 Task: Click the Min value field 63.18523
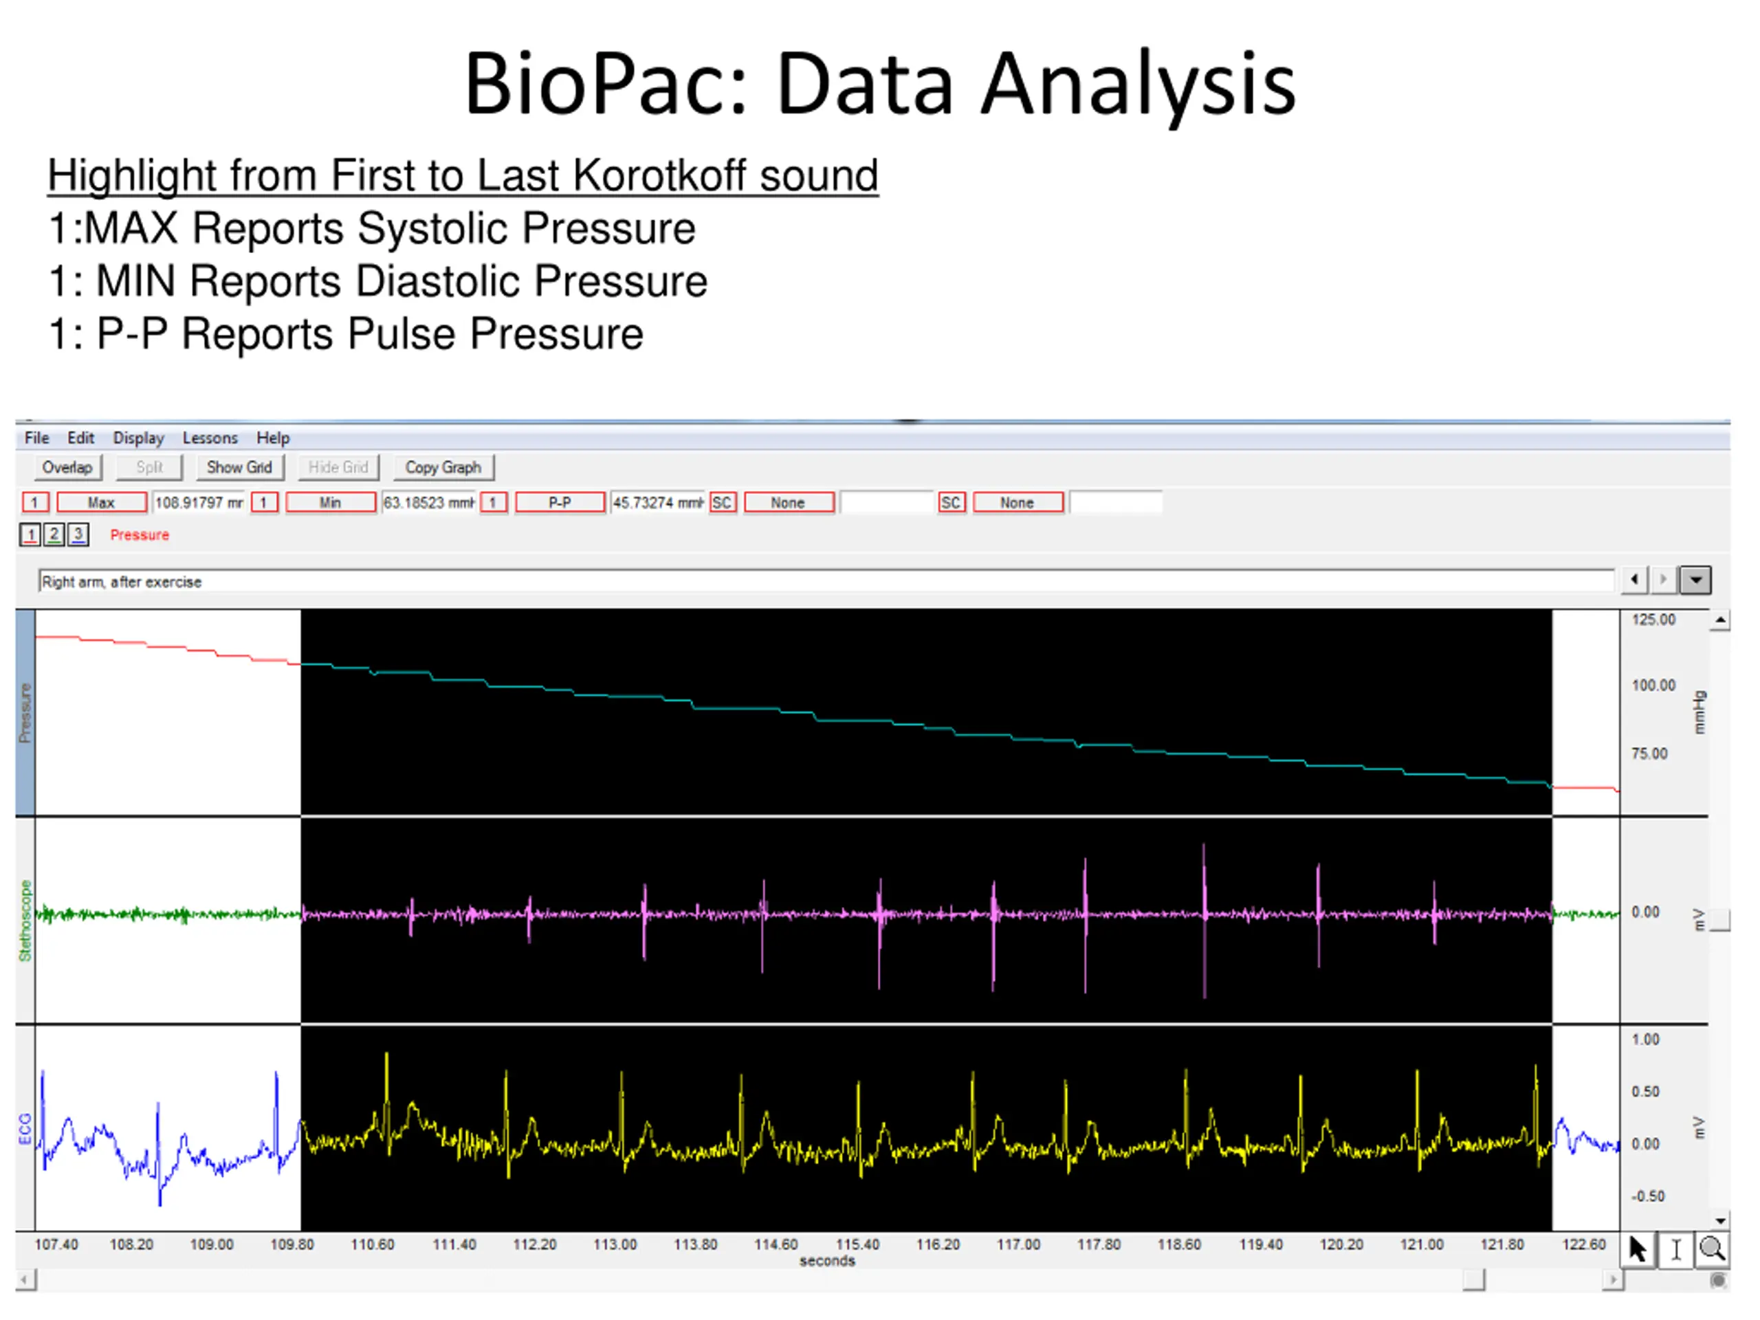[429, 503]
